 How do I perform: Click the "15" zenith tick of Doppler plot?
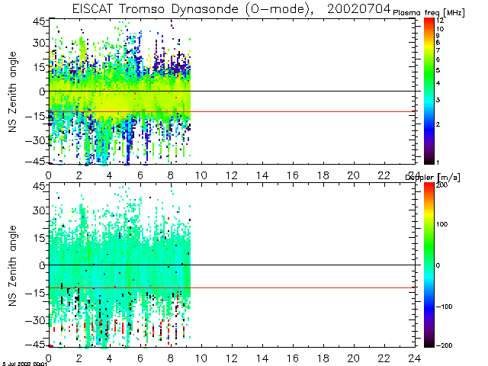pyautogui.click(x=39, y=238)
